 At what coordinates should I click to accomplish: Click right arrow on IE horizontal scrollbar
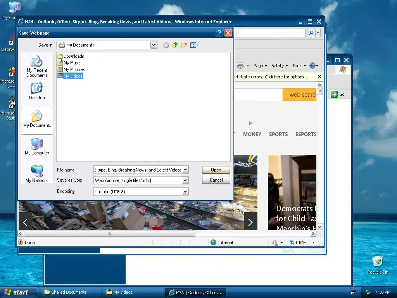pyautogui.click(x=313, y=233)
